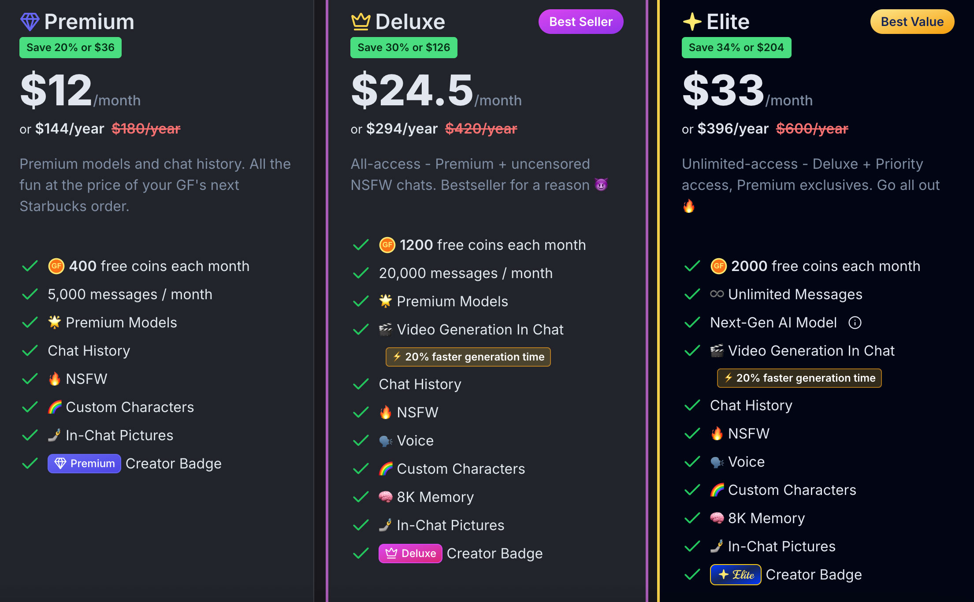Click the coin icon beside 1200 free coins
The width and height of the screenshot is (974, 602).
(387, 245)
